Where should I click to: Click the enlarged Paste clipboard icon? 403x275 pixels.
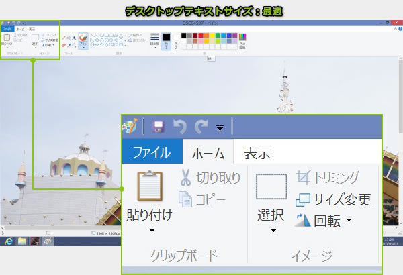pyautogui.click(x=150, y=186)
